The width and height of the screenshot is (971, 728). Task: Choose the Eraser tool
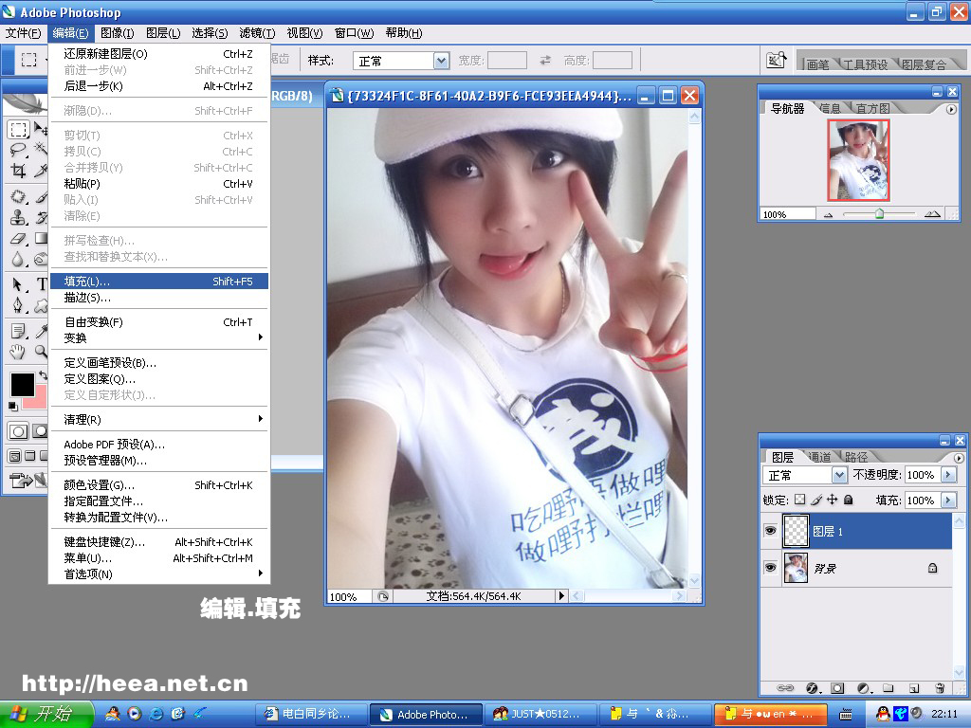coord(18,239)
